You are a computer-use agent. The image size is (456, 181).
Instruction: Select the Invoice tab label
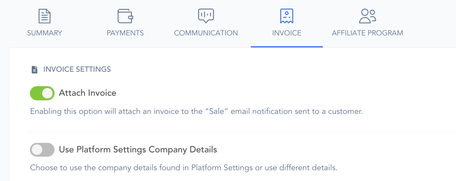(286, 33)
